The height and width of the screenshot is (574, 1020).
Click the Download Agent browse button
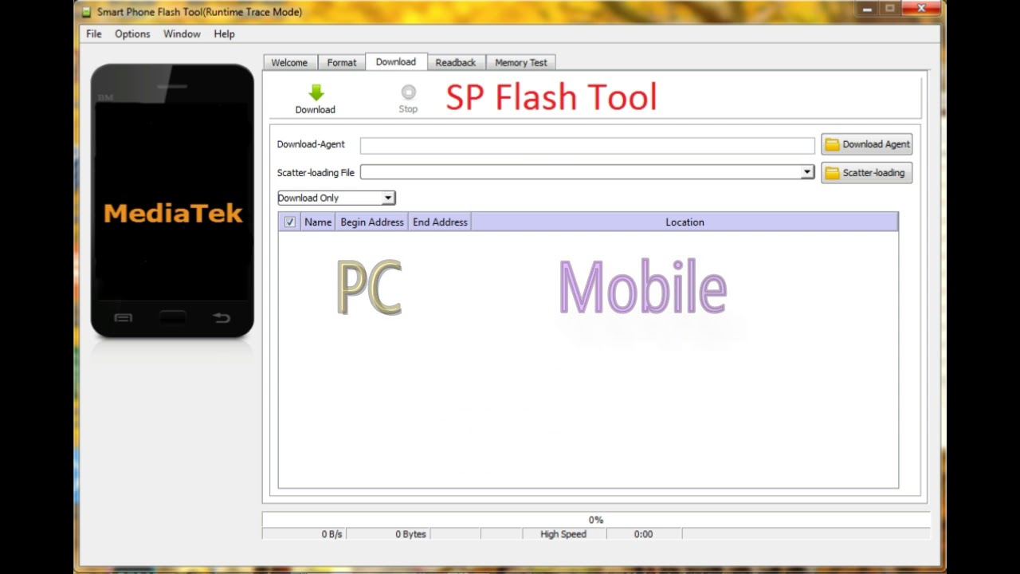pyautogui.click(x=867, y=144)
